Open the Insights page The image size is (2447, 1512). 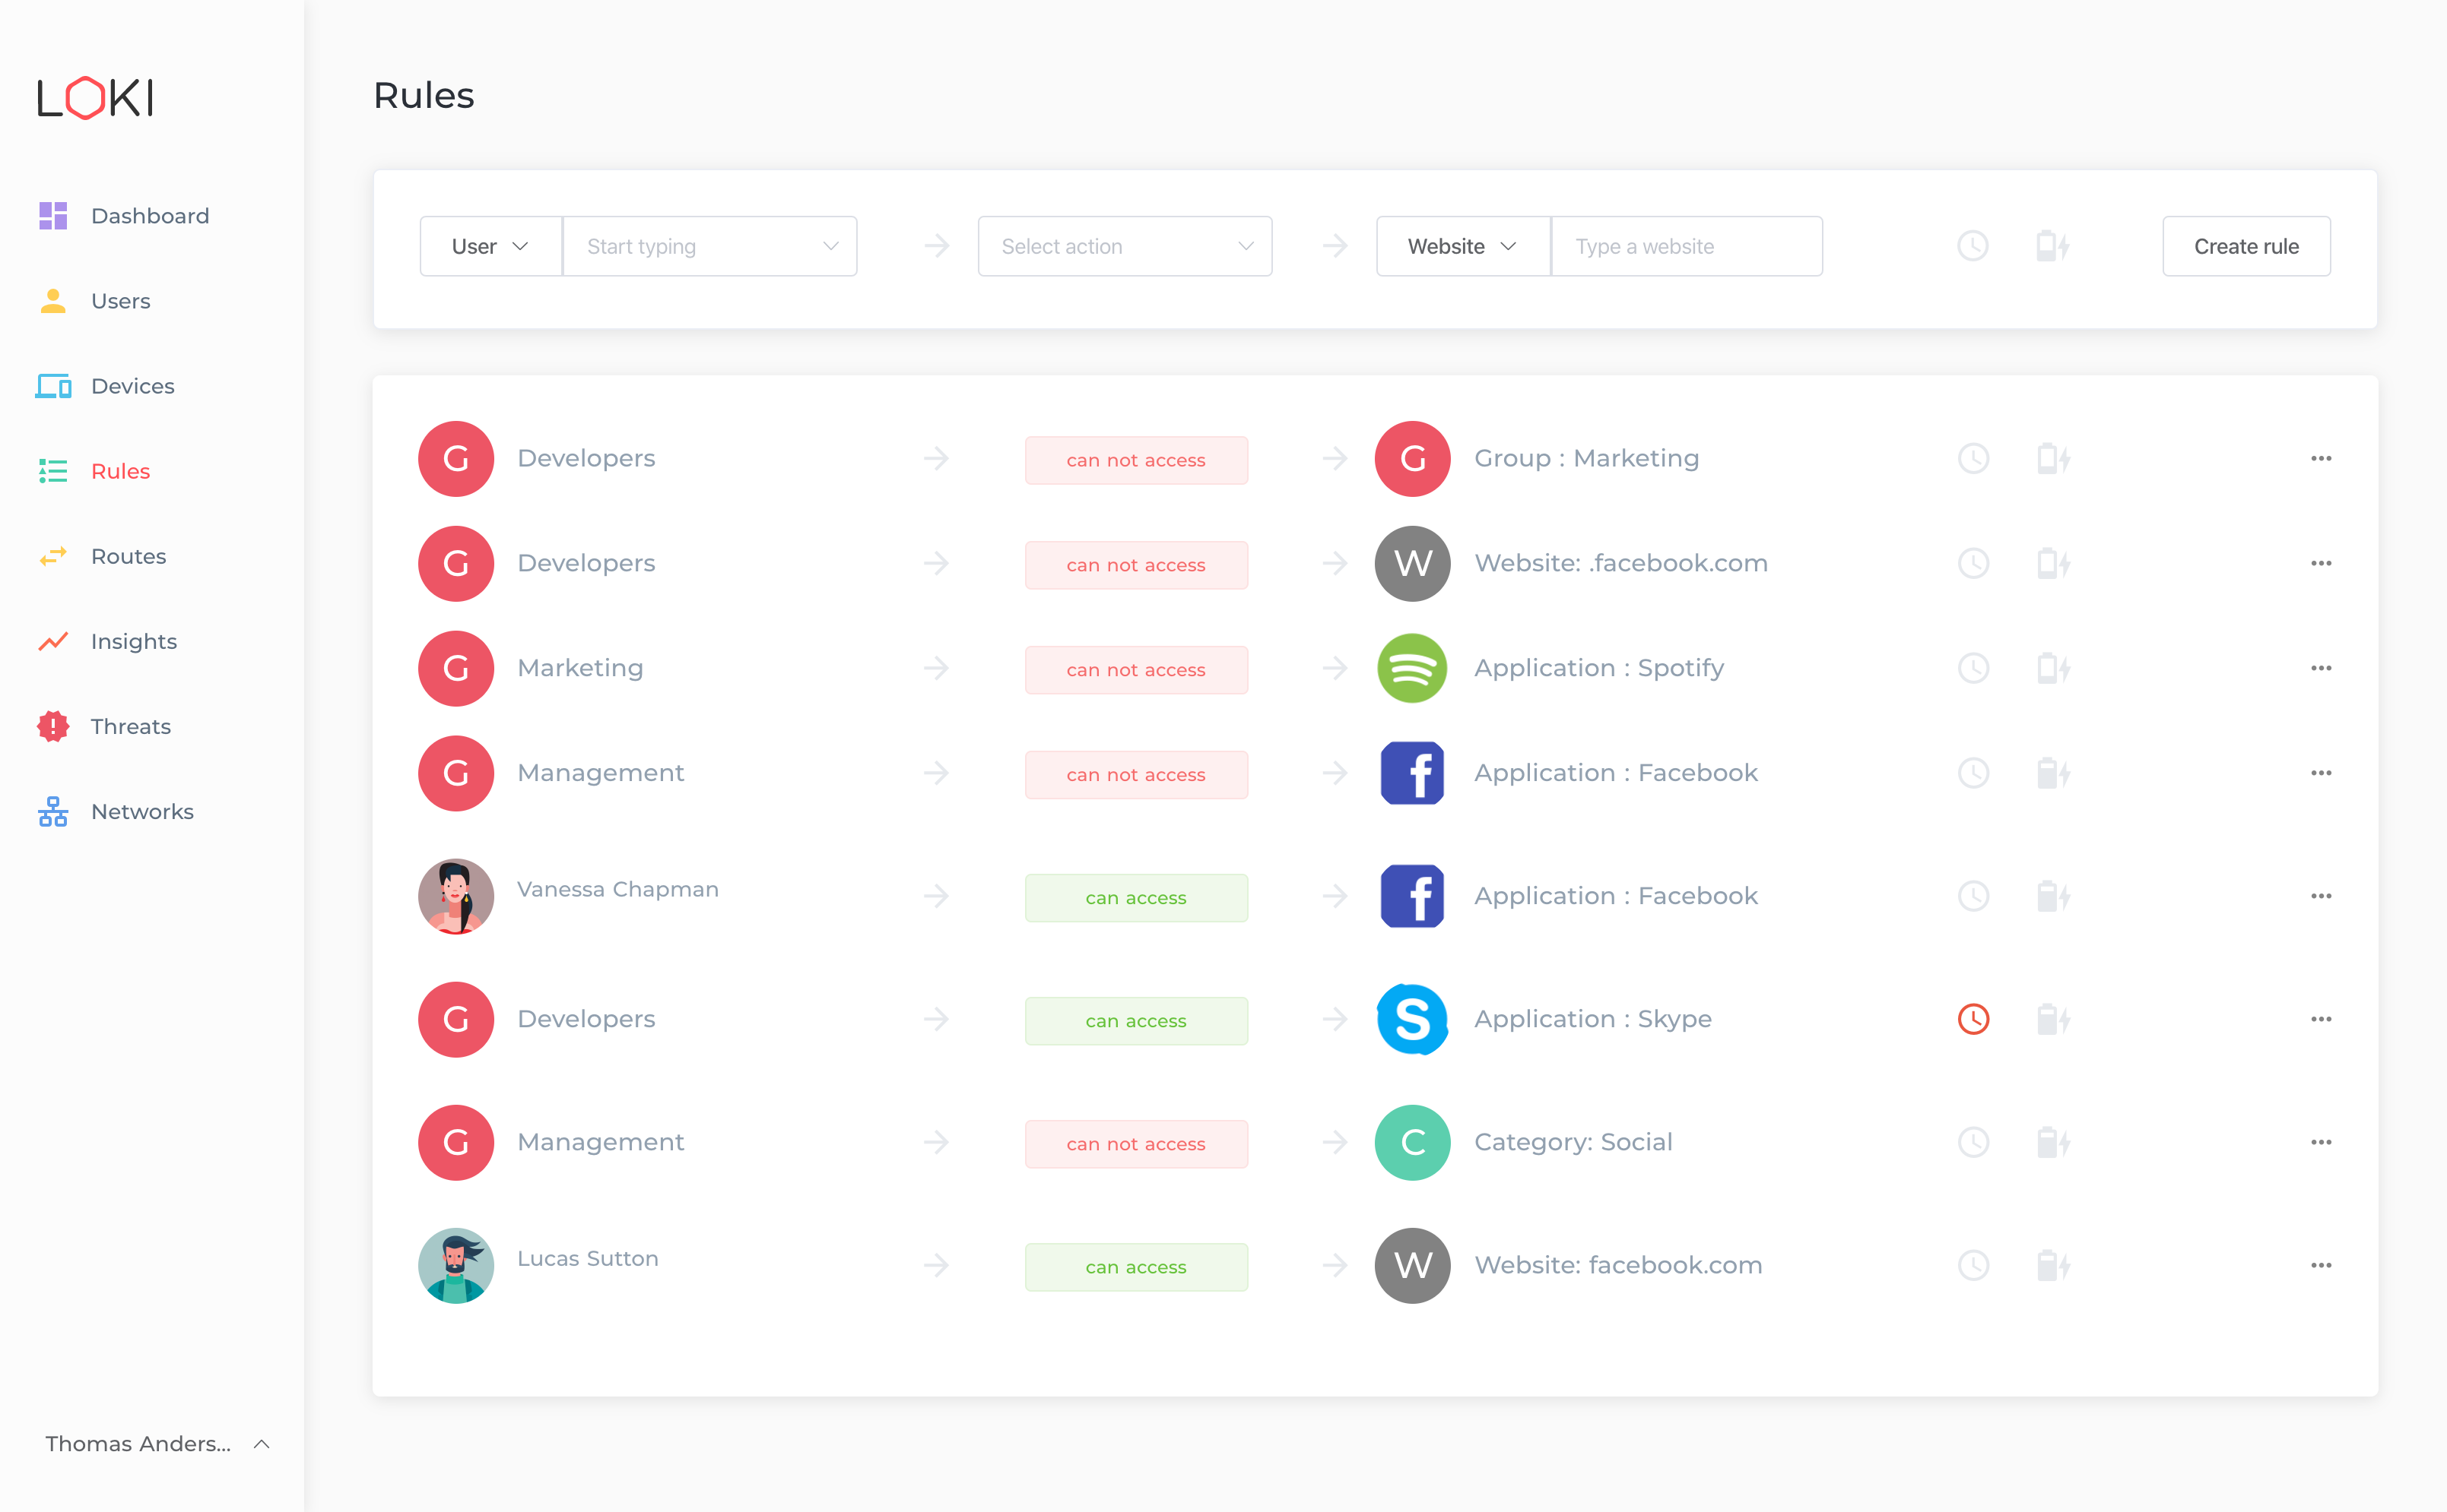point(134,641)
